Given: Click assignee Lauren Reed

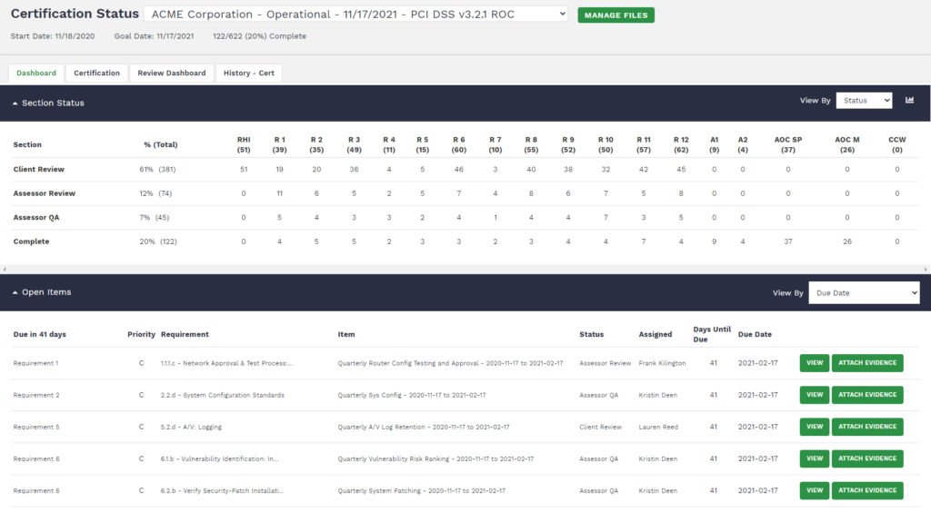Looking at the screenshot, I should pyautogui.click(x=658, y=428).
